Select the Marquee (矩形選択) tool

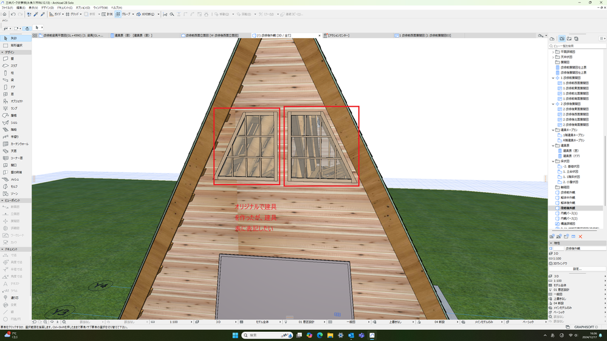(x=15, y=46)
